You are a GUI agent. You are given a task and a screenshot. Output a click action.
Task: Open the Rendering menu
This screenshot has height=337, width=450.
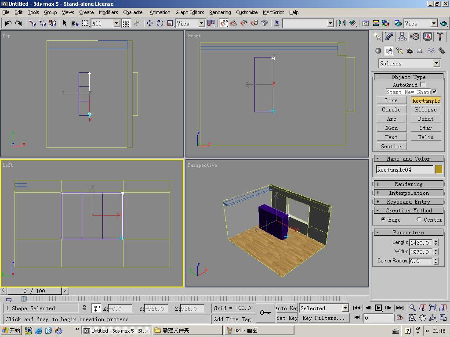click(x=220, y=12)
